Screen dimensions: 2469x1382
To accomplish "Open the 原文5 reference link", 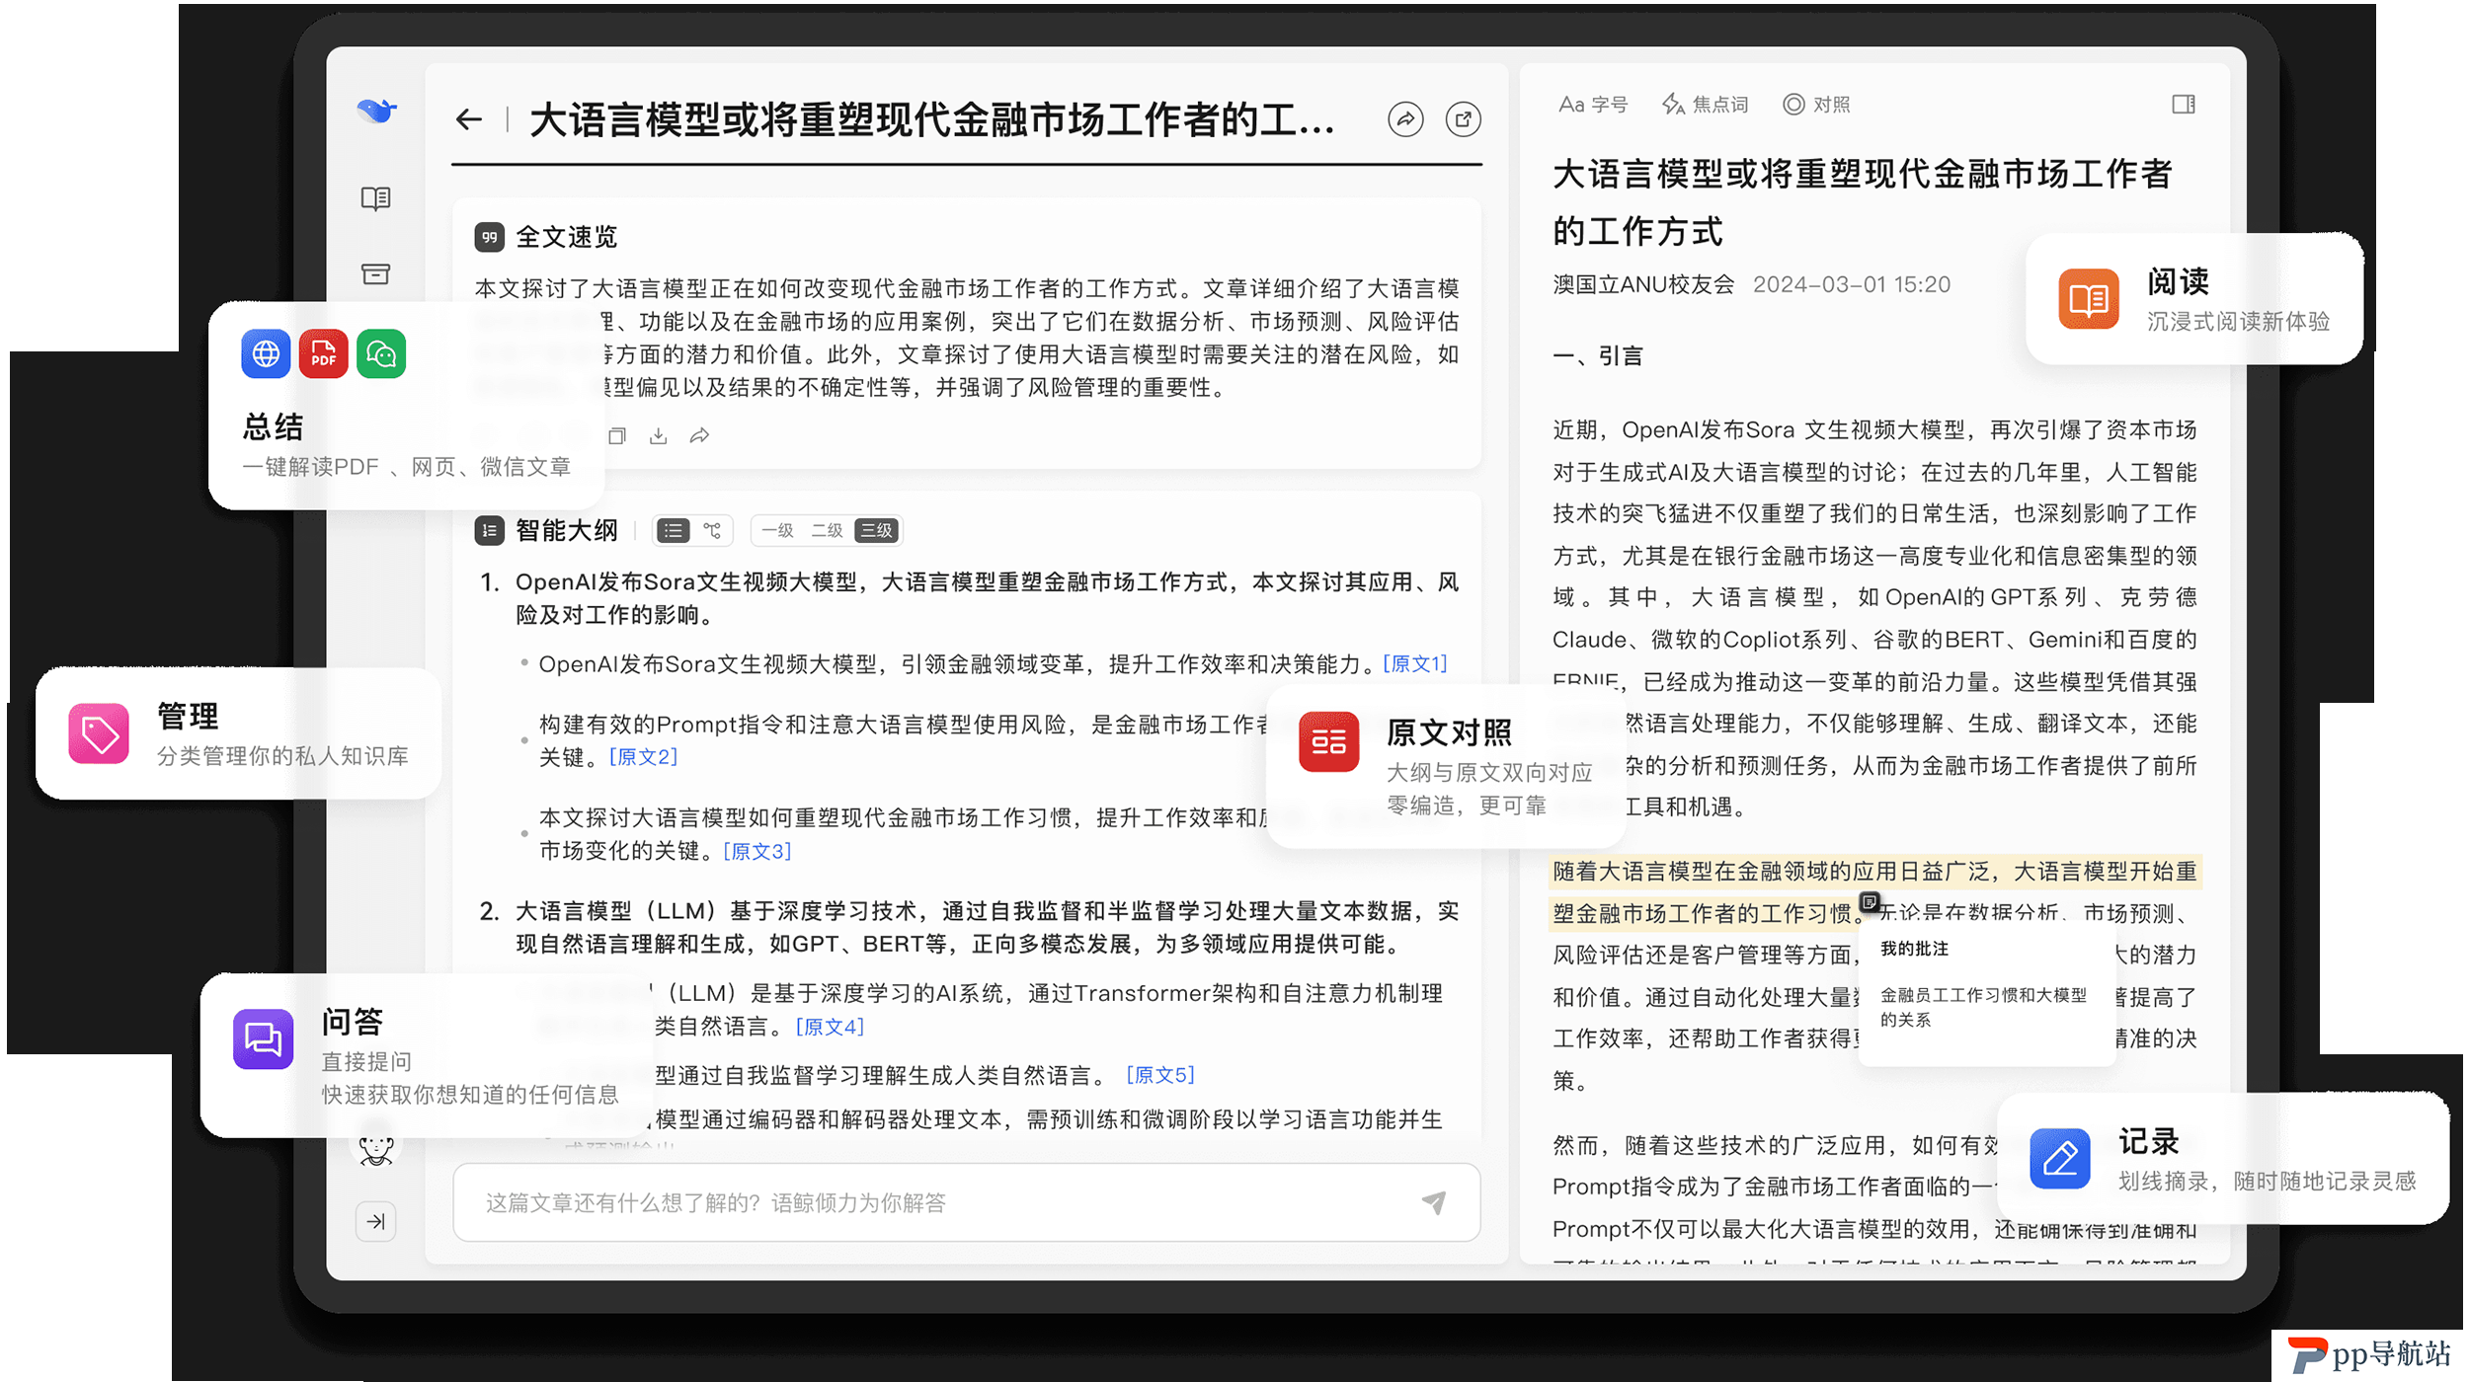I will (1160, 1075).
